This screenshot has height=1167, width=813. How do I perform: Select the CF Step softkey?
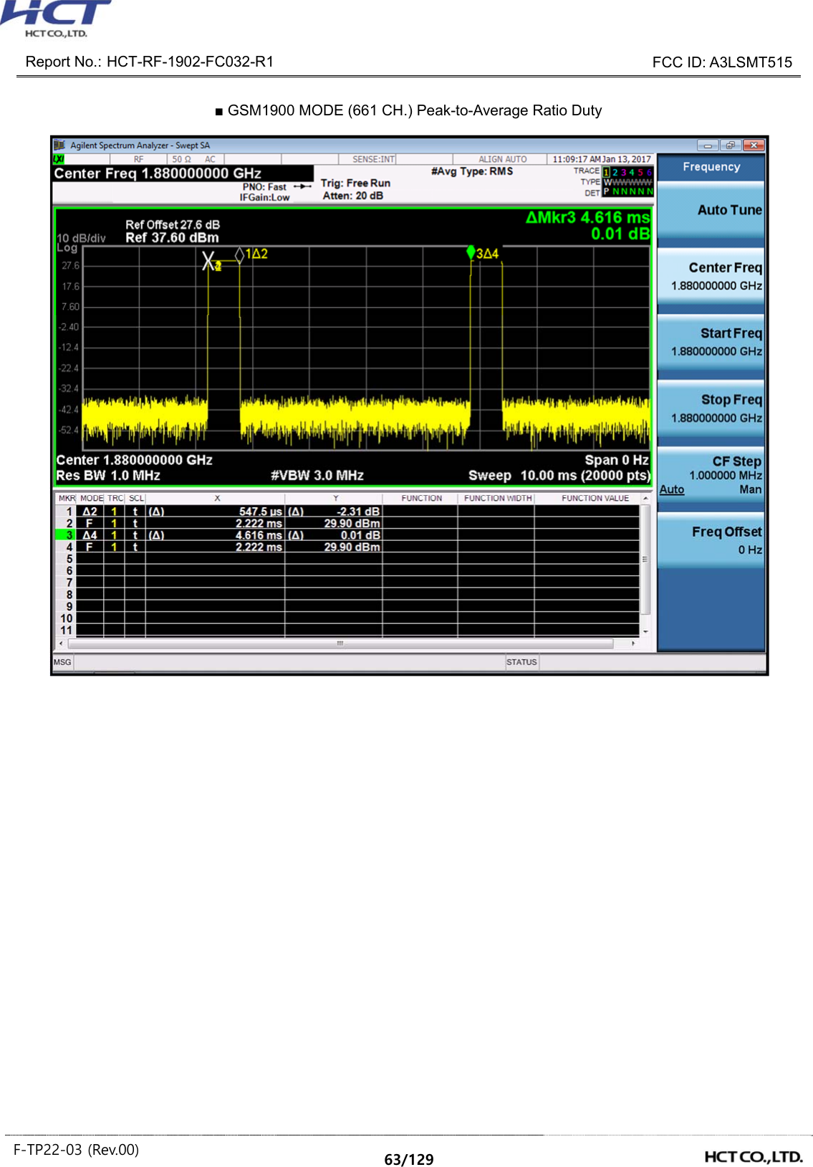click(x=711, y=474)
